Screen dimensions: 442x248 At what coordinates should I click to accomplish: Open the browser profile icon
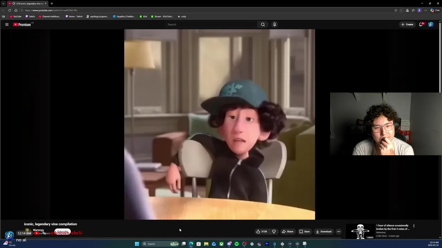pos(420,10)
